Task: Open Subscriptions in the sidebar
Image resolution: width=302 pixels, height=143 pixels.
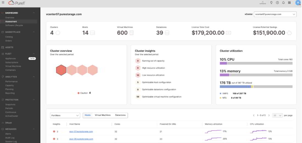Action: coord(12,62)
